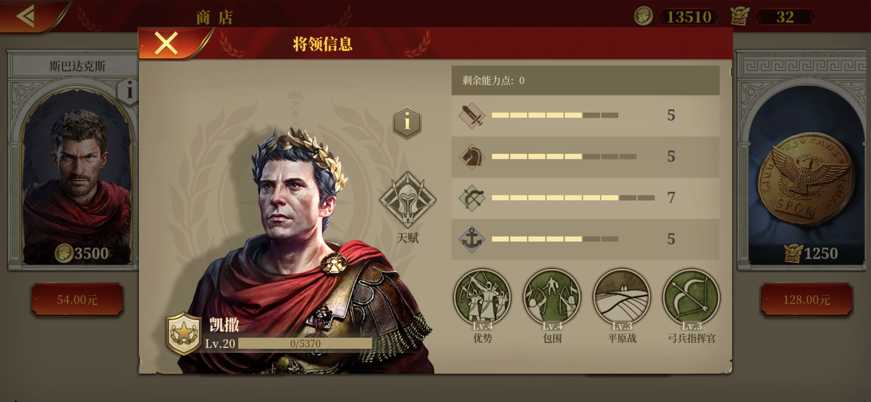Open the 弓兵指挥官 Lv.3 skill
The image size is (871, 402).
[x=692, y=297]
